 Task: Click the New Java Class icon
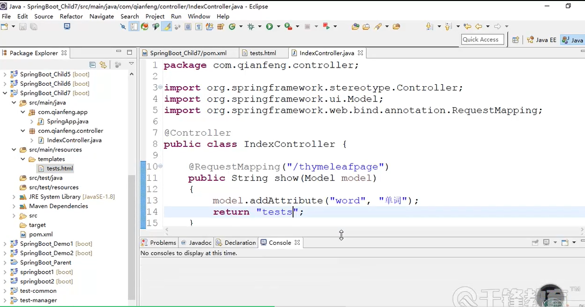point(232,26)
